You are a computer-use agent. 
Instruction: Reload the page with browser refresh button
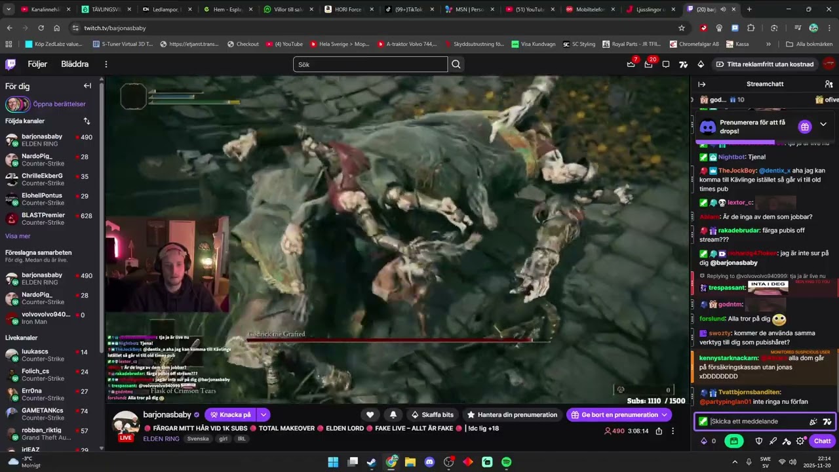click(x=41, y=28)
